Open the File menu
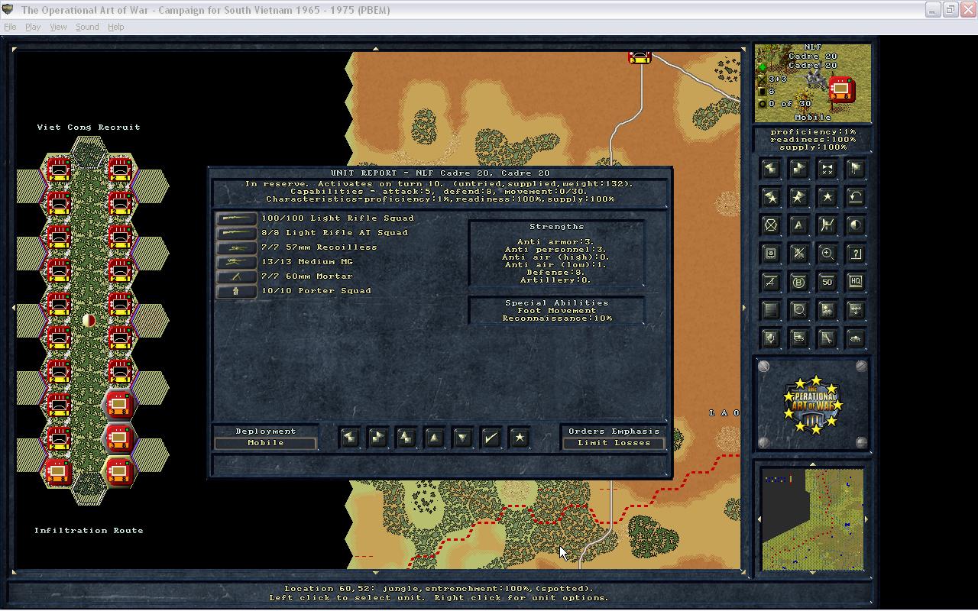 point(10,27)
